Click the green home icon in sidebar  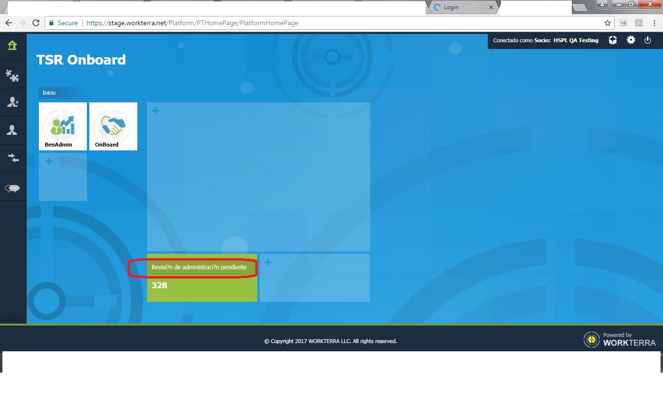13,46
